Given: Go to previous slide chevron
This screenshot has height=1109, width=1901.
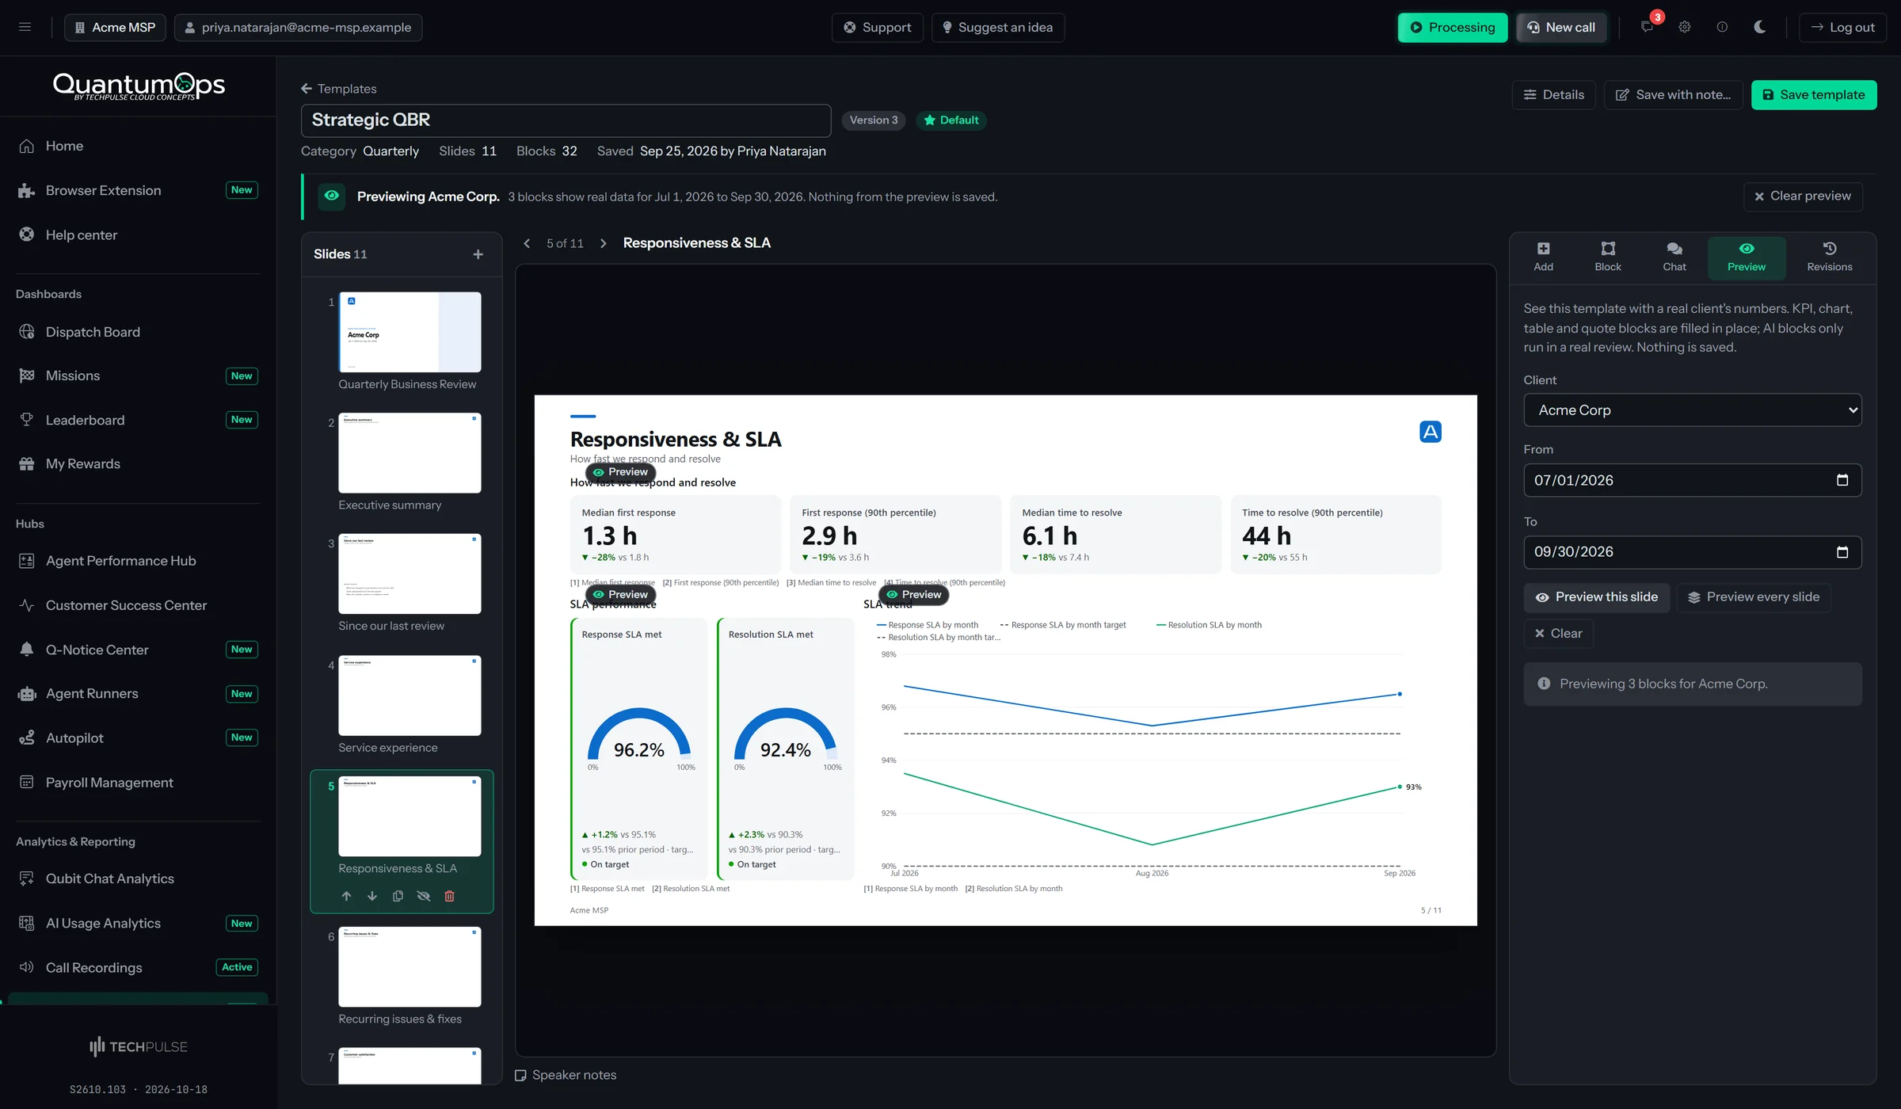Looking at the screenshot, I should (x=527, y=243).
